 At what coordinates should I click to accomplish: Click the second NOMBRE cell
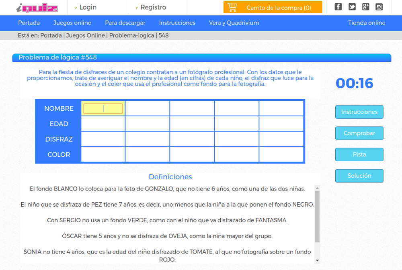coord(148,108)
